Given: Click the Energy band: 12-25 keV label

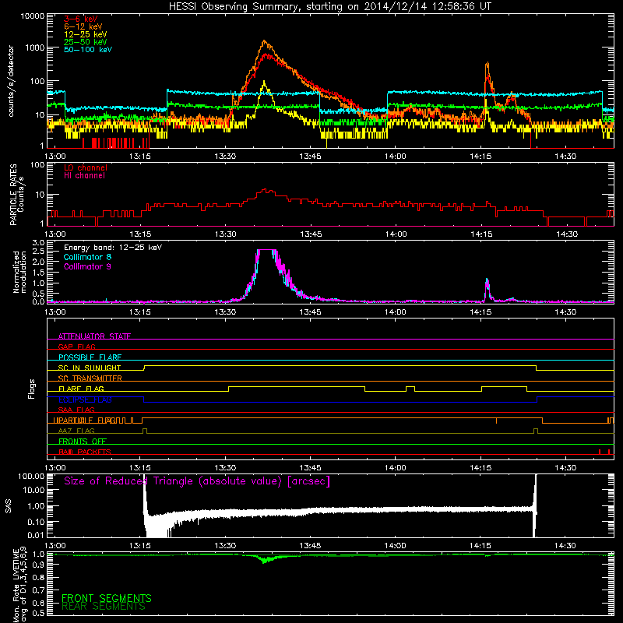Looking at the screenshot, I should tap(113, 248).
